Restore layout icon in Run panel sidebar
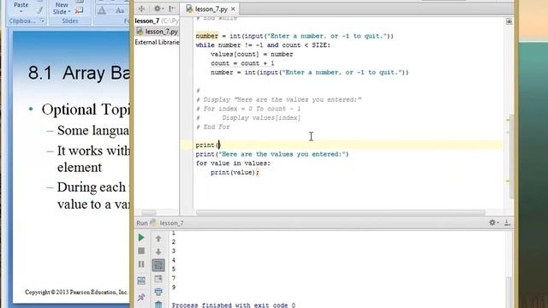This screenshot has height=308, width=548. [141, 281]
